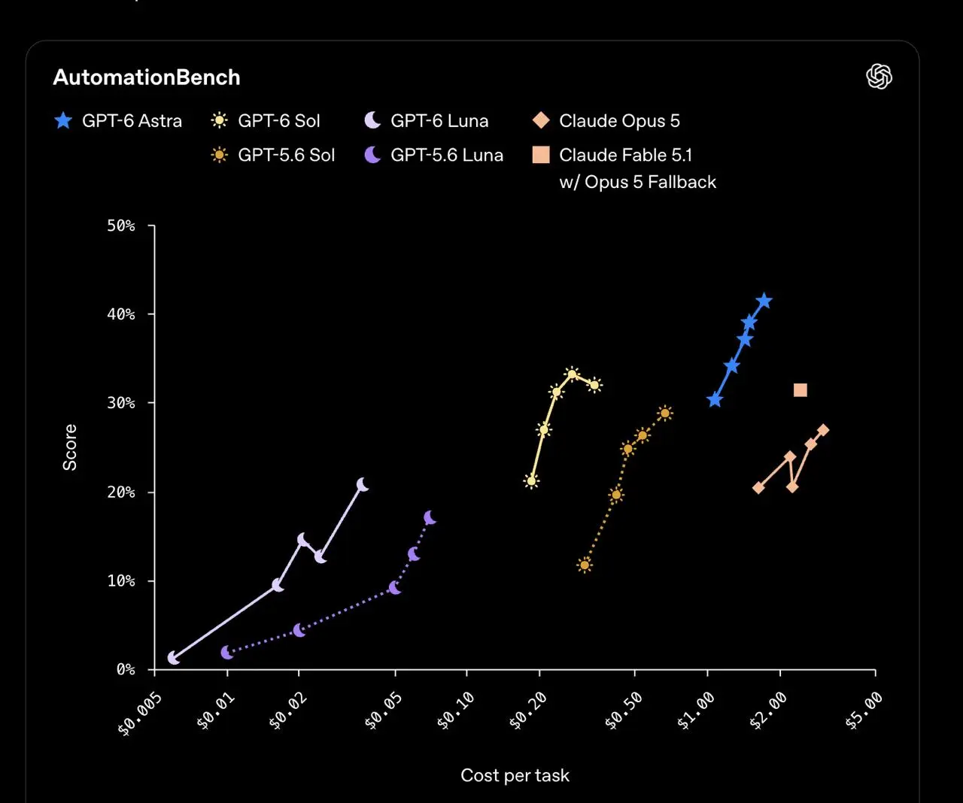Select the Claude Fable 5.1 square data point
The width and height of the screenshot is (963, 803).
point(800,389)
